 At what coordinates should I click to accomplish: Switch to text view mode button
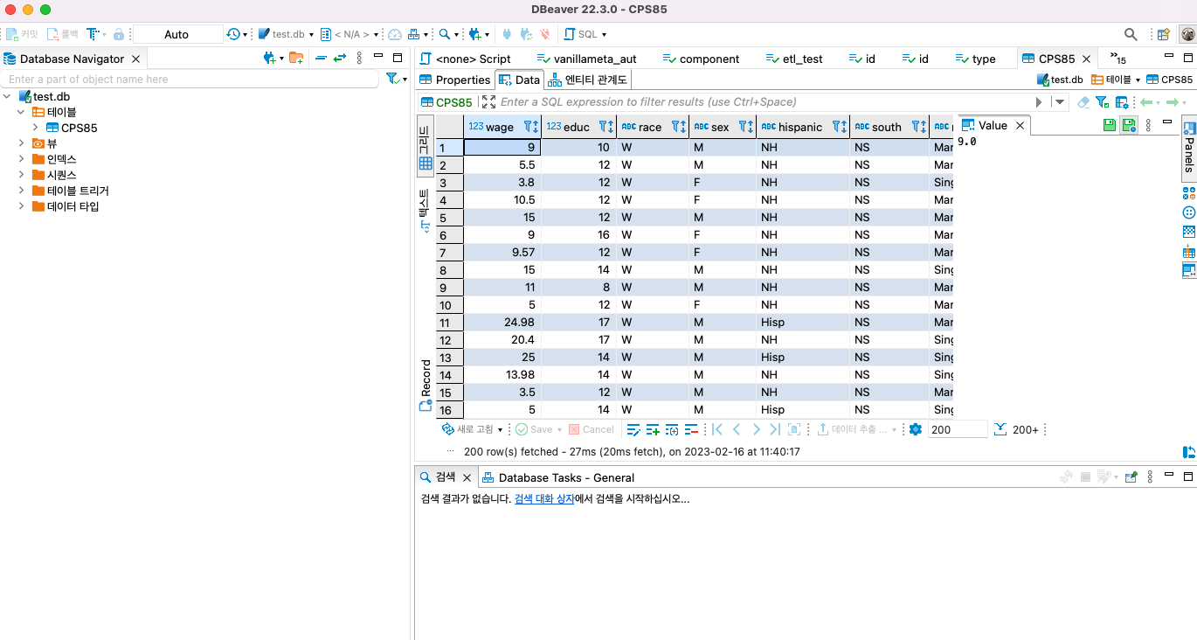pos(425,210)
